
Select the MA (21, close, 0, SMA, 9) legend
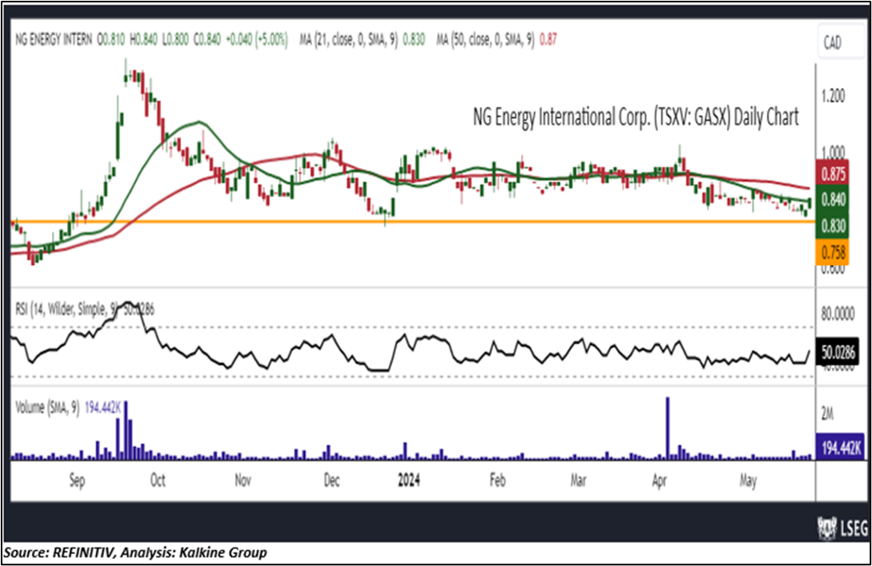point(349,39)
